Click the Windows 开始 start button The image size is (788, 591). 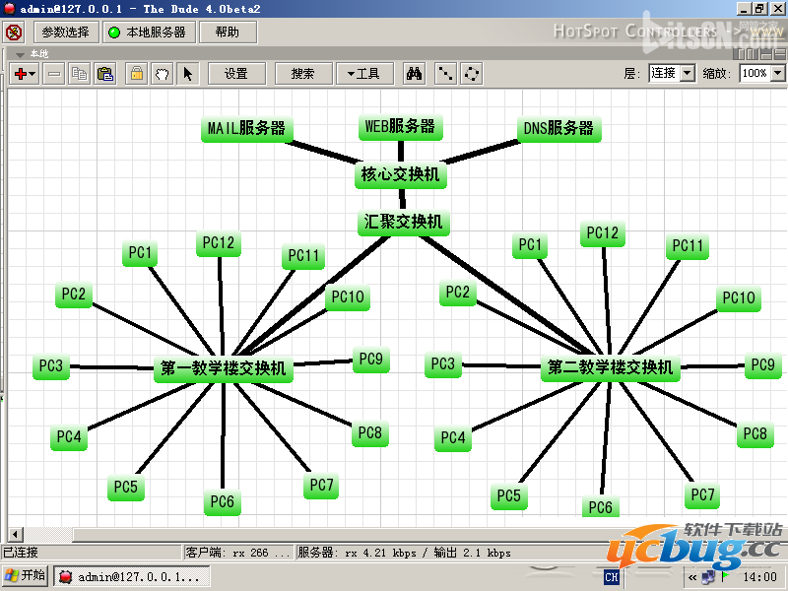pos(25,576)
